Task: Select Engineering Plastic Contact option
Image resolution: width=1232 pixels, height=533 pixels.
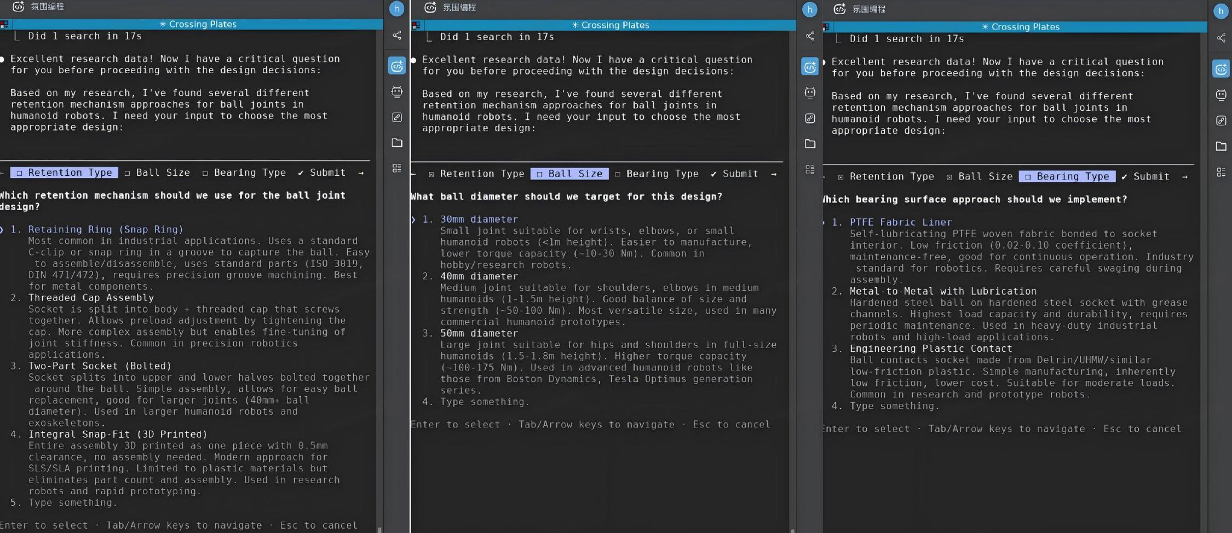Action: (930, 349)
